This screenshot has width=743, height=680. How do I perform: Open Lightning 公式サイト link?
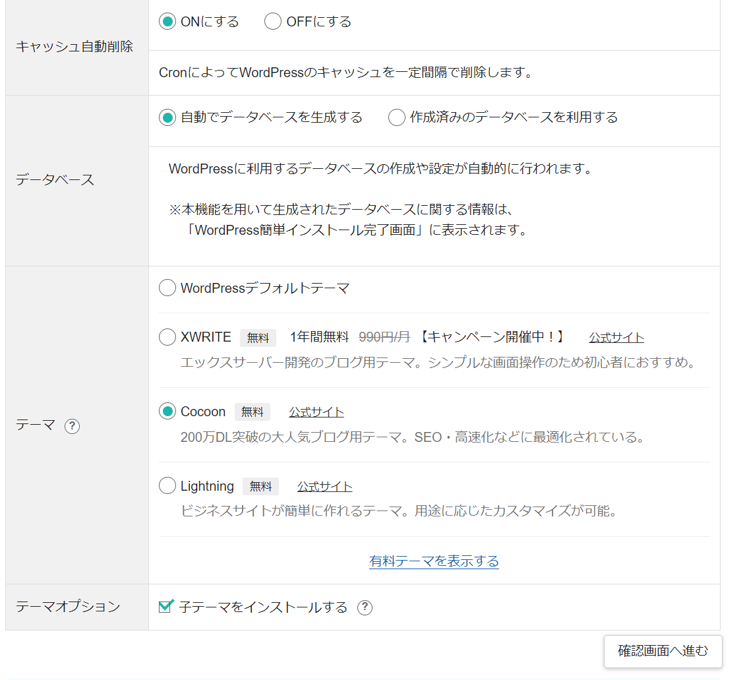324,487
